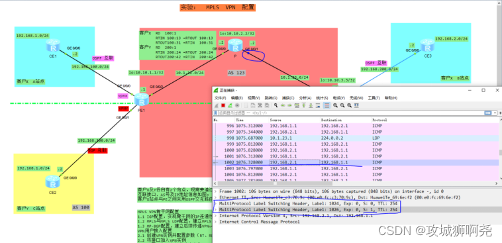The height and width of the screenshot is (243, 502).
Task: Select the CE1 router in topology
Action: pyautogui.click(x=52, y=45)
